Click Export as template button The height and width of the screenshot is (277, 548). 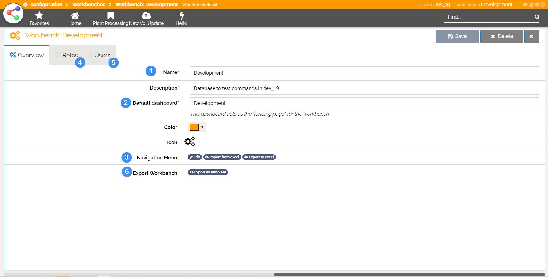(208, 172)
